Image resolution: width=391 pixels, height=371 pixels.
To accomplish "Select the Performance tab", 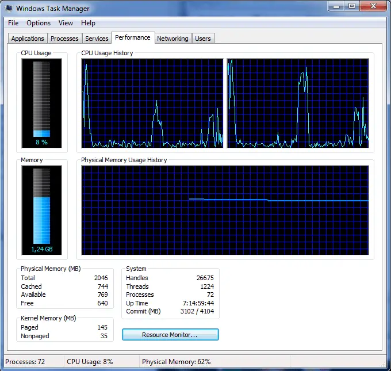I will coord(133,37).
